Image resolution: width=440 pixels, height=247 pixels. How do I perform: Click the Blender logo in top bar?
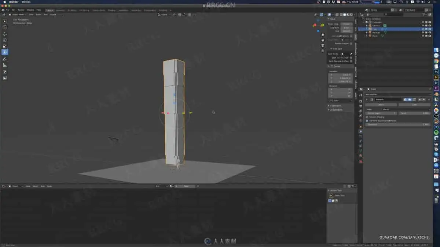point(3,10)
